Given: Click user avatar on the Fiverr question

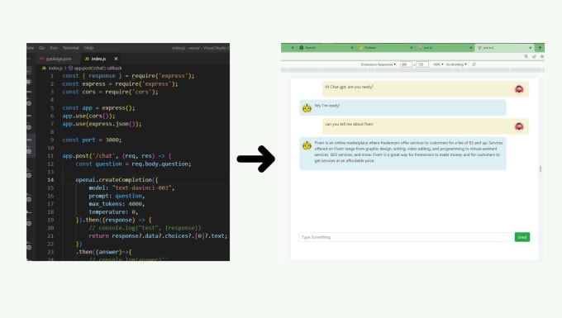Looking at the screenshot, I should click(x=519, y=126).
